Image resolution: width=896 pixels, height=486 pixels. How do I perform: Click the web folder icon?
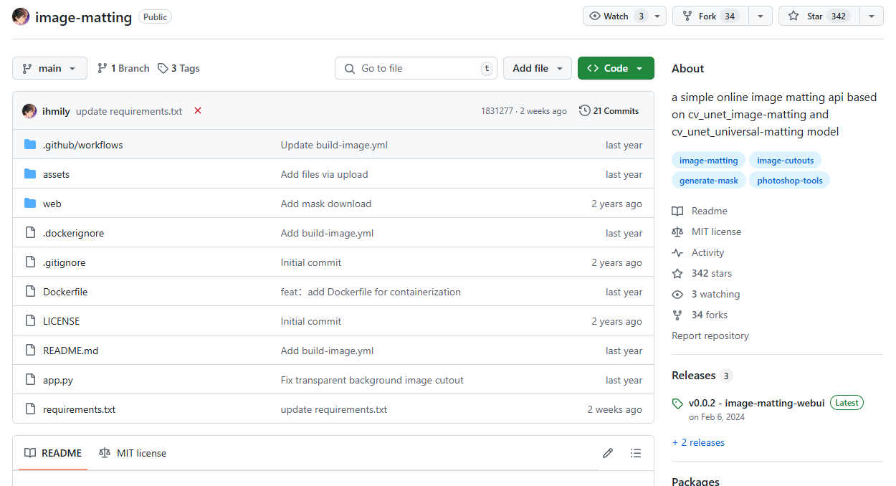(30, 204)
